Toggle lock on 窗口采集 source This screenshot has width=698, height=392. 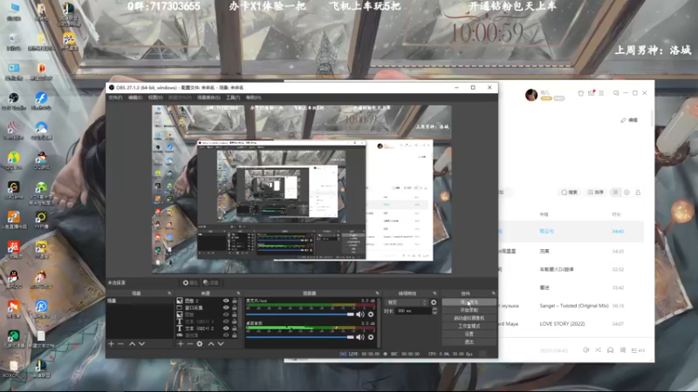point(234,308)
